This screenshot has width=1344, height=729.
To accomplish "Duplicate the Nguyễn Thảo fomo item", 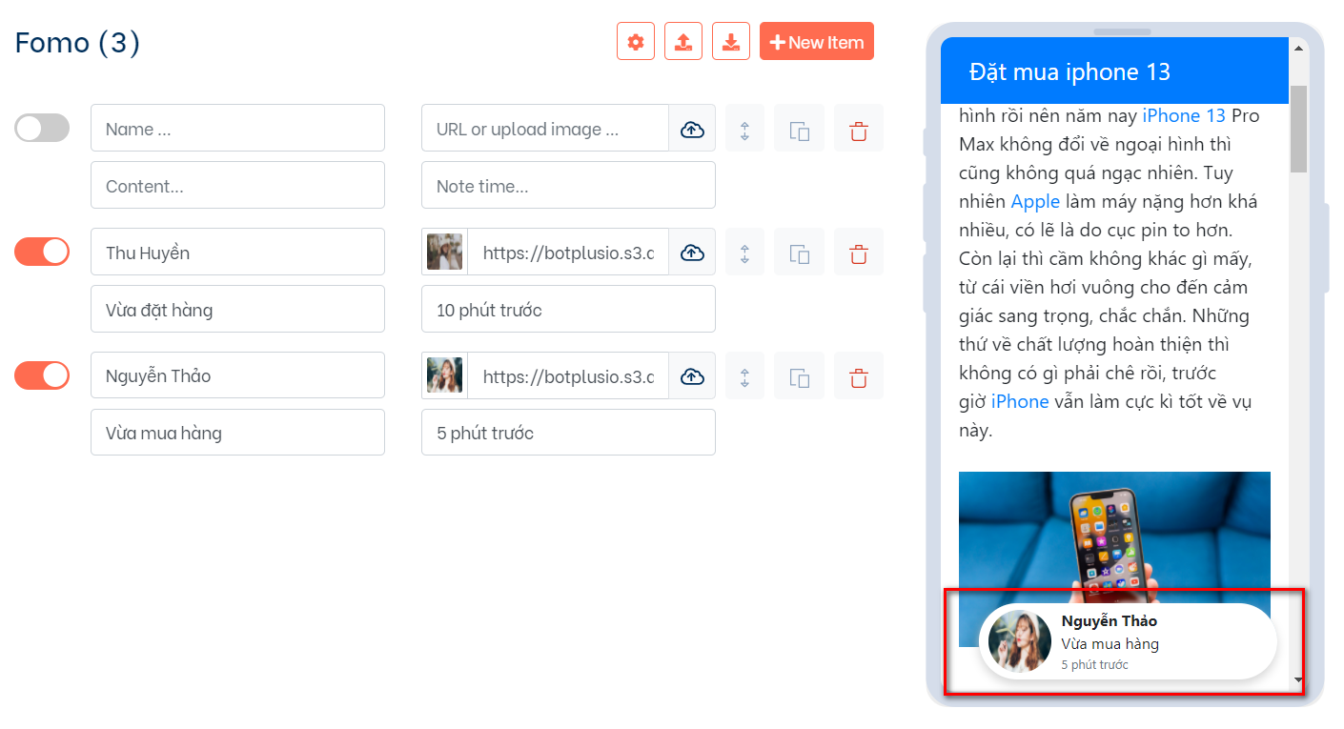I will coord(800,376).
